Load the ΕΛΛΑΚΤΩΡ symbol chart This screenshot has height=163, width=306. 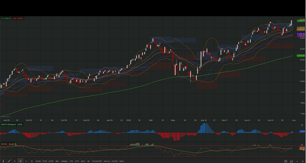pos(97,161)
